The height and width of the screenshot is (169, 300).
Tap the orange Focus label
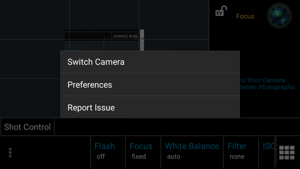[x=245, y=16]
